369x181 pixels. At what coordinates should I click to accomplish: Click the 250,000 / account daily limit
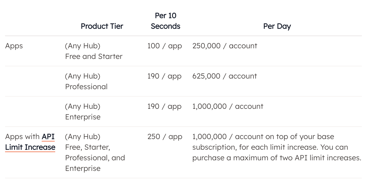pyautogui.click(x=225, y=46)
